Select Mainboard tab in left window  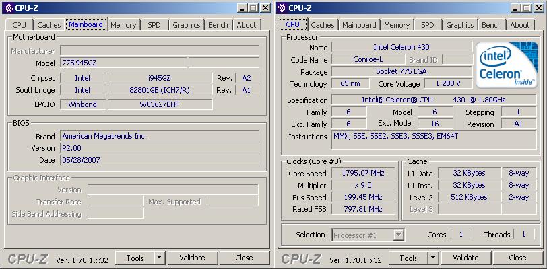tap(86, 24)
